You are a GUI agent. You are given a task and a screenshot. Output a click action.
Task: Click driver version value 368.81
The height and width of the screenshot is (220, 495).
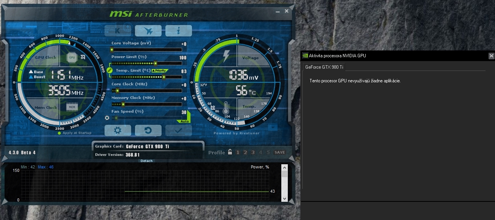(133, 155)
